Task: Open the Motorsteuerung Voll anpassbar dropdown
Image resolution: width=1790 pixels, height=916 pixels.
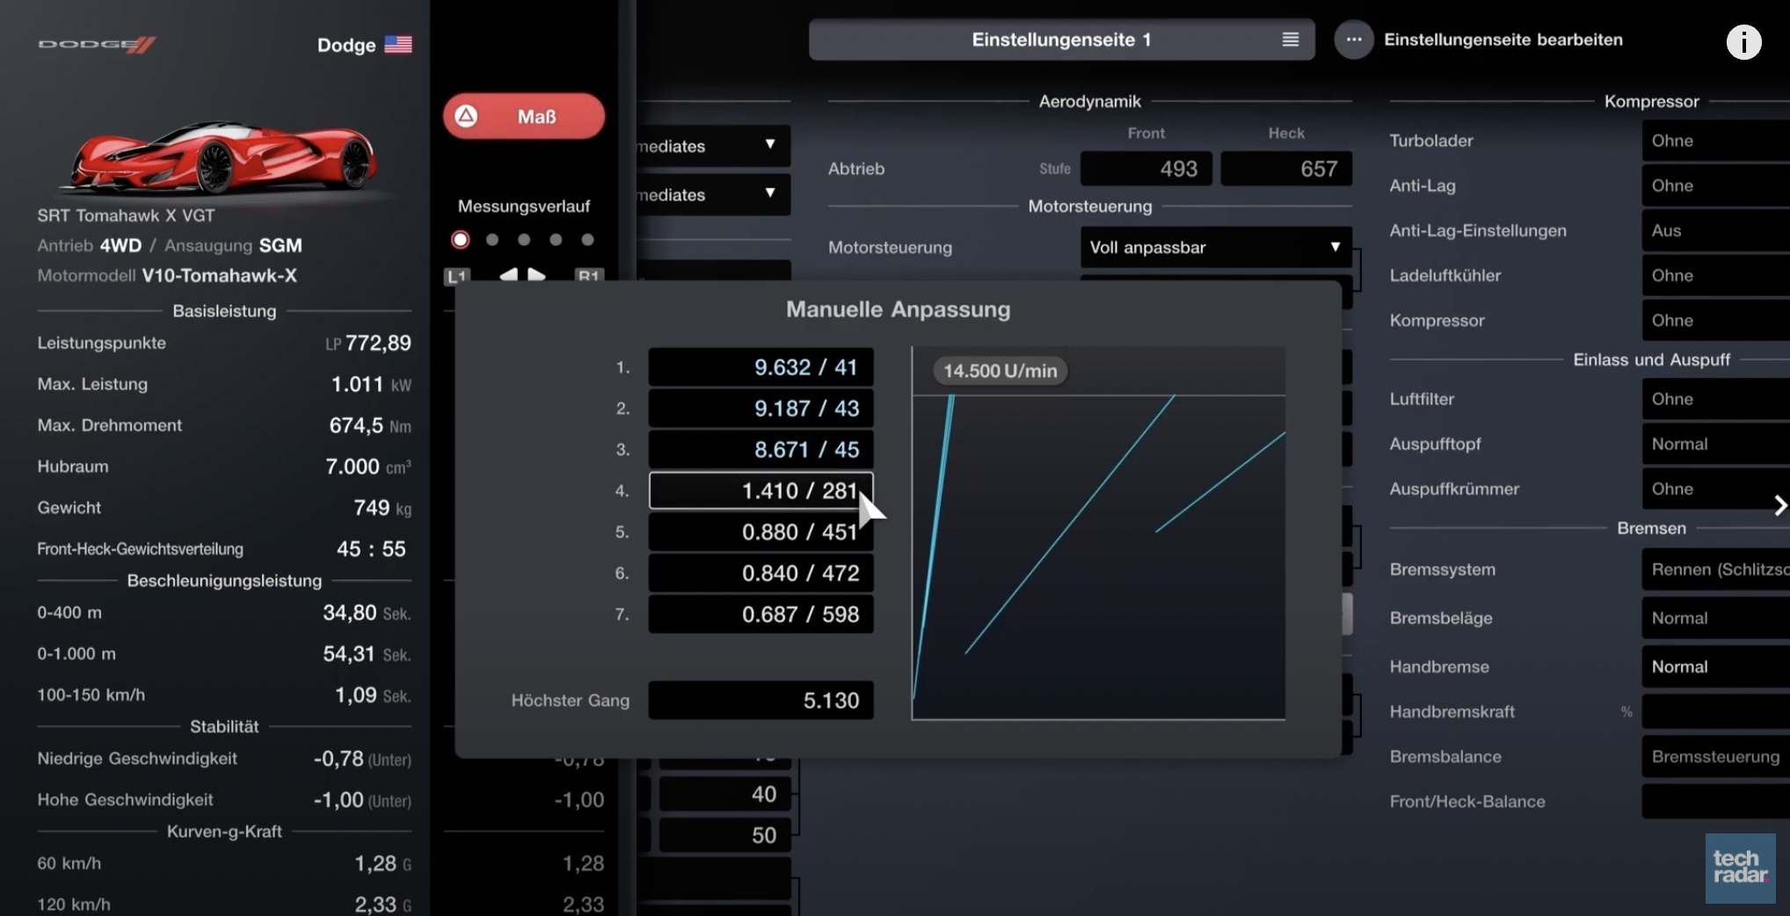Action: 1216,247
